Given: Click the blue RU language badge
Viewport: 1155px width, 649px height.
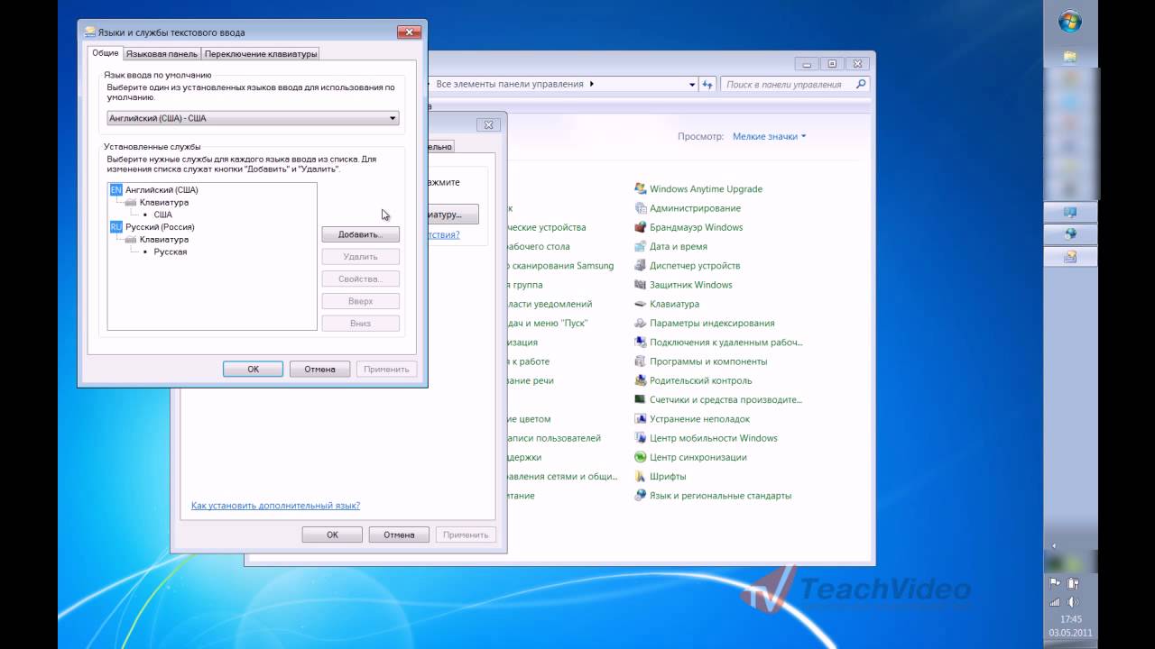Looking at the screenshot, I should (115, 227).
